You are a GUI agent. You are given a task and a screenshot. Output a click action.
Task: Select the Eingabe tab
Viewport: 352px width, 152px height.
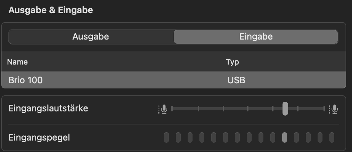point(256,36)
